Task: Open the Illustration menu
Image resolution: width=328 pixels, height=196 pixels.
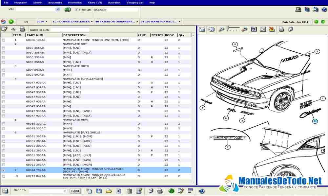Action: tap(114, 3)
